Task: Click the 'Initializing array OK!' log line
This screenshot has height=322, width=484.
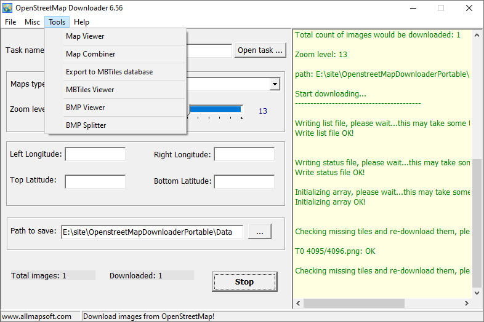Action: click(330, 202)
